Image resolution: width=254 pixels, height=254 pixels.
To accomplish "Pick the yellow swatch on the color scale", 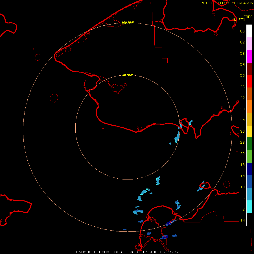I will [249, 132].
